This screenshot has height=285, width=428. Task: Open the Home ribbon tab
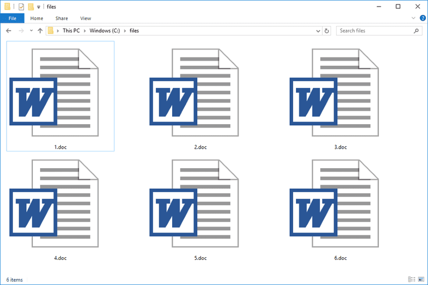37,18
